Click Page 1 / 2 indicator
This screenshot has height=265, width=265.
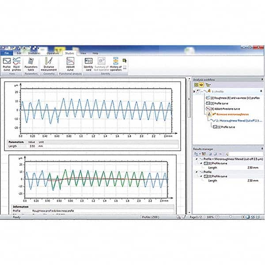pyautogui.click(x=196, y=217)
